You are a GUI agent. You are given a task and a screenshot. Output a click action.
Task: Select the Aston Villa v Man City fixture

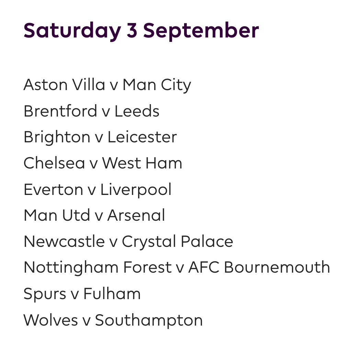107,85
